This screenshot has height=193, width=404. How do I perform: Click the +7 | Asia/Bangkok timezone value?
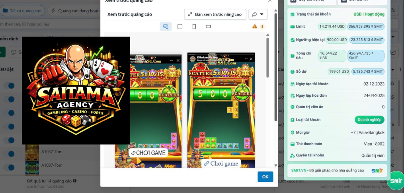click(x=367, y=133)
